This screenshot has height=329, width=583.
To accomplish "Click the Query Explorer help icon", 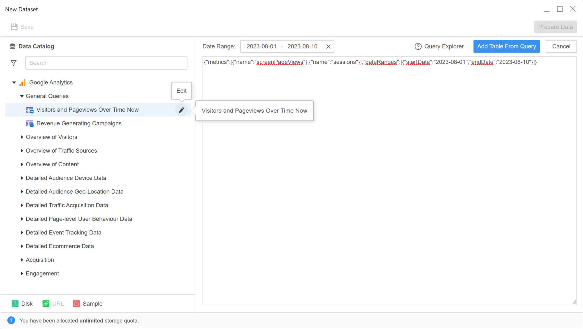I will (x=418, y=46).
